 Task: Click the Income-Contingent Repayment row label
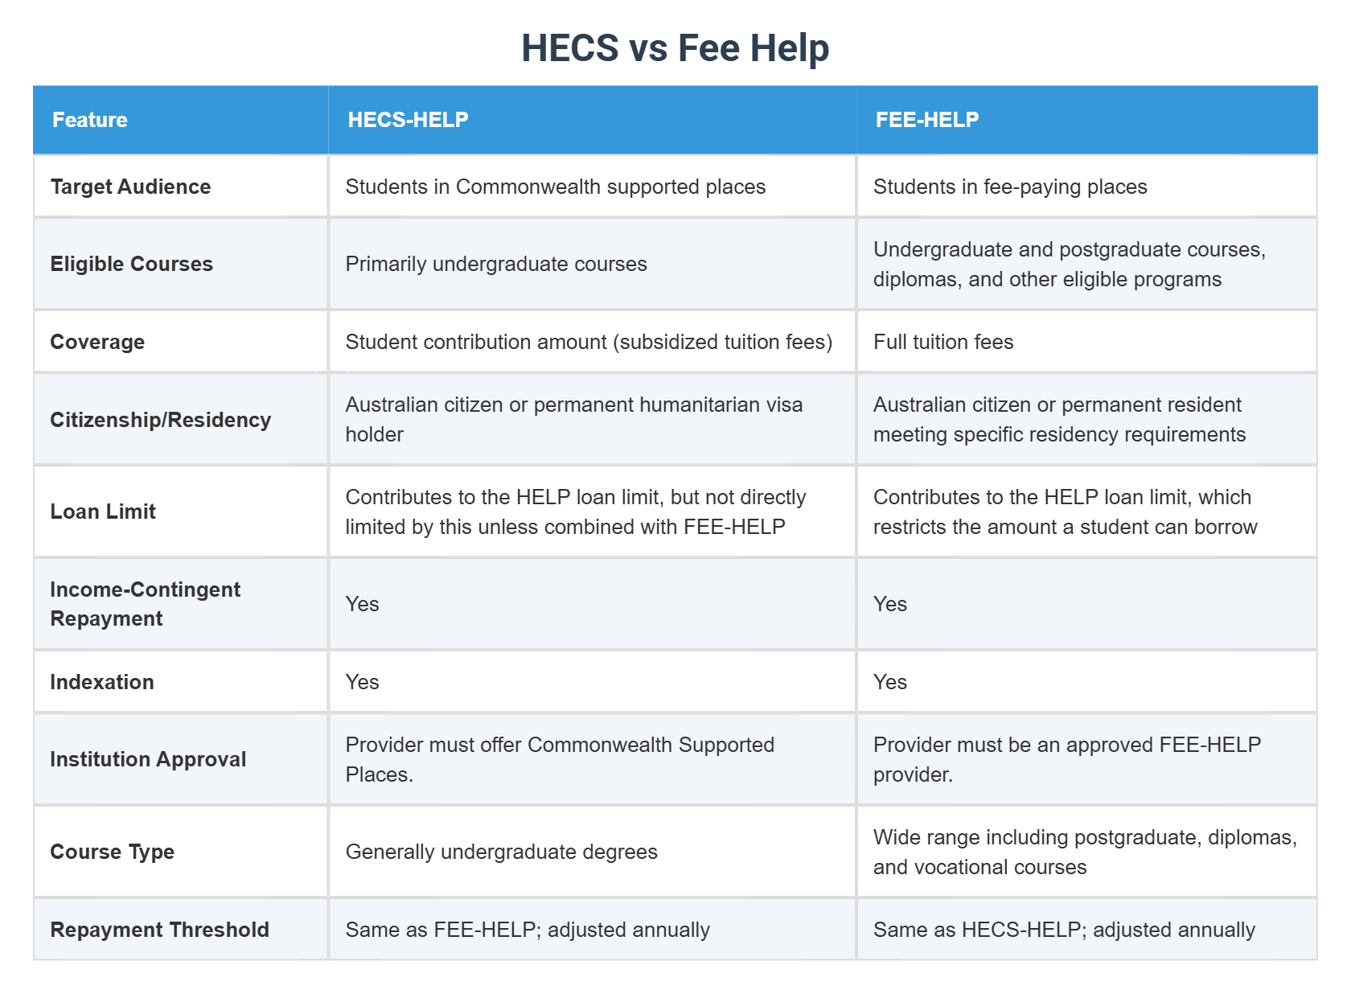coord(145,604)
